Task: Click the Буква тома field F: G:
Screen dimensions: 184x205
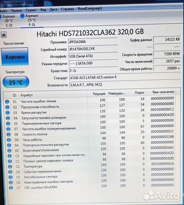Action: click(94, 71)
